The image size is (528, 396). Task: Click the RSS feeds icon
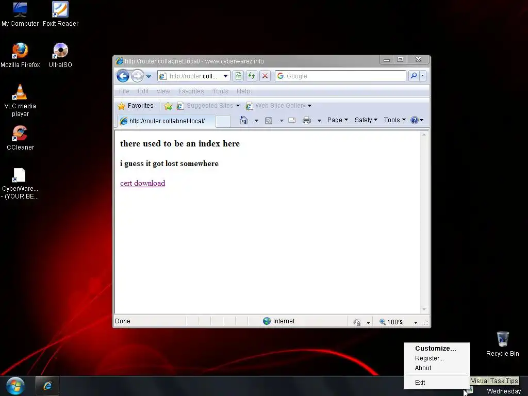[268, 121]
